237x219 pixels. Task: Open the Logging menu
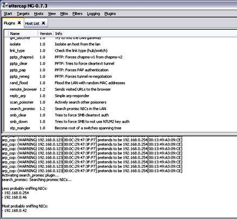click(x=94, y=13)
